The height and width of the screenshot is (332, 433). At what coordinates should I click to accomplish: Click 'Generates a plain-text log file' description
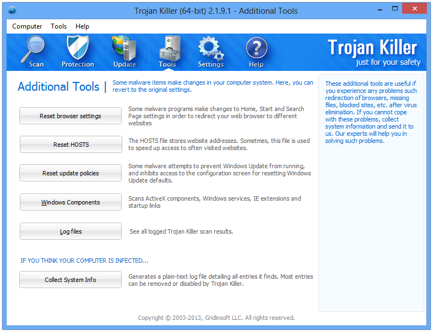coord(221,280)
